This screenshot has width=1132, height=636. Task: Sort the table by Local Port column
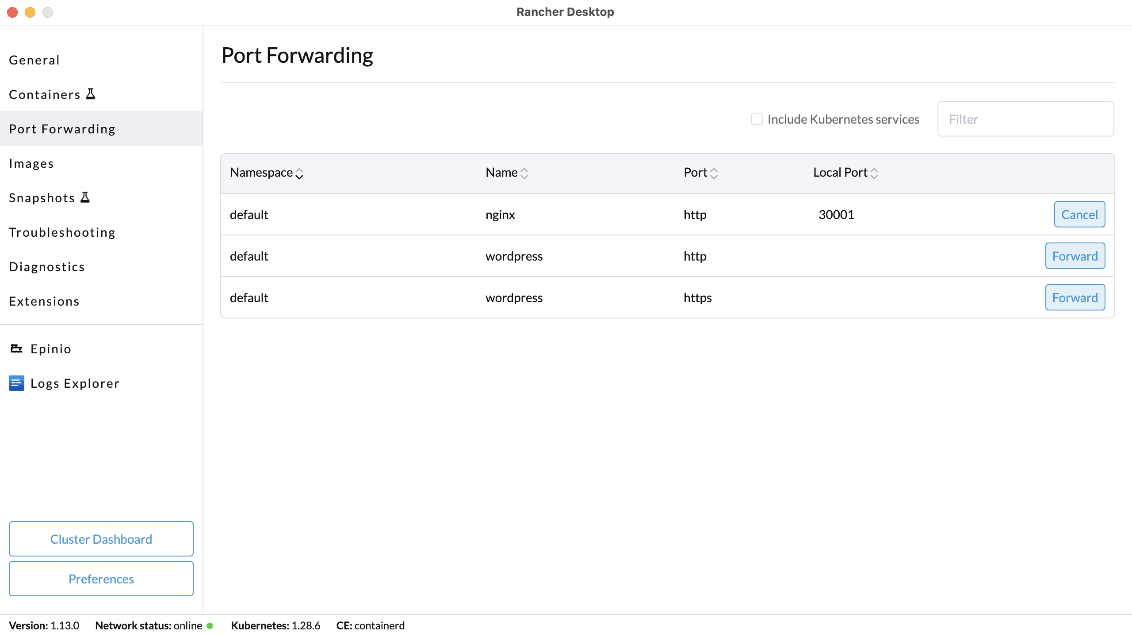tap(845, 173)
